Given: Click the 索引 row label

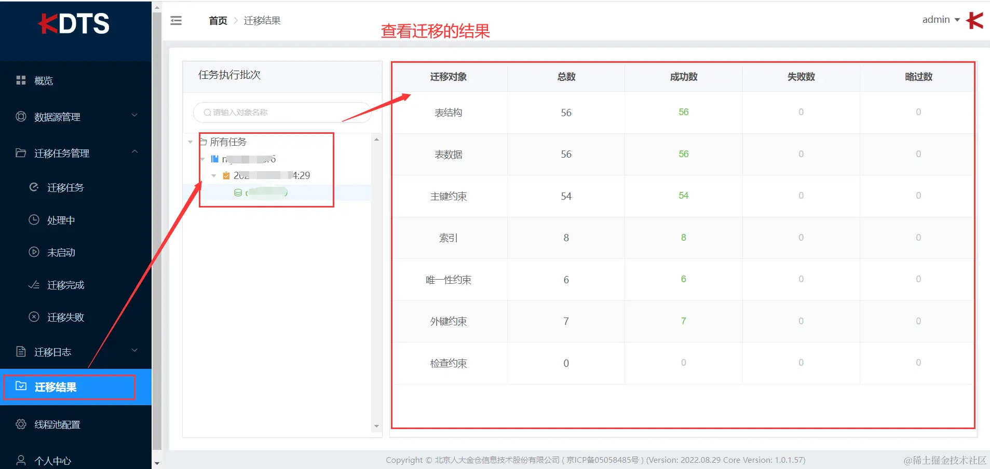Looking at the screenshot, I should (449, 238).
